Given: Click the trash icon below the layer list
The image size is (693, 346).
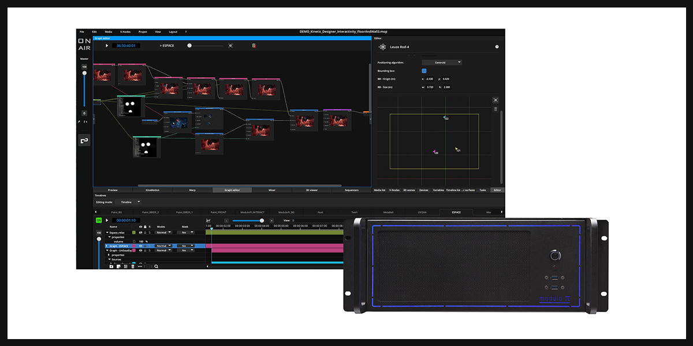Looking at the screenshot, I should [132, 266].
